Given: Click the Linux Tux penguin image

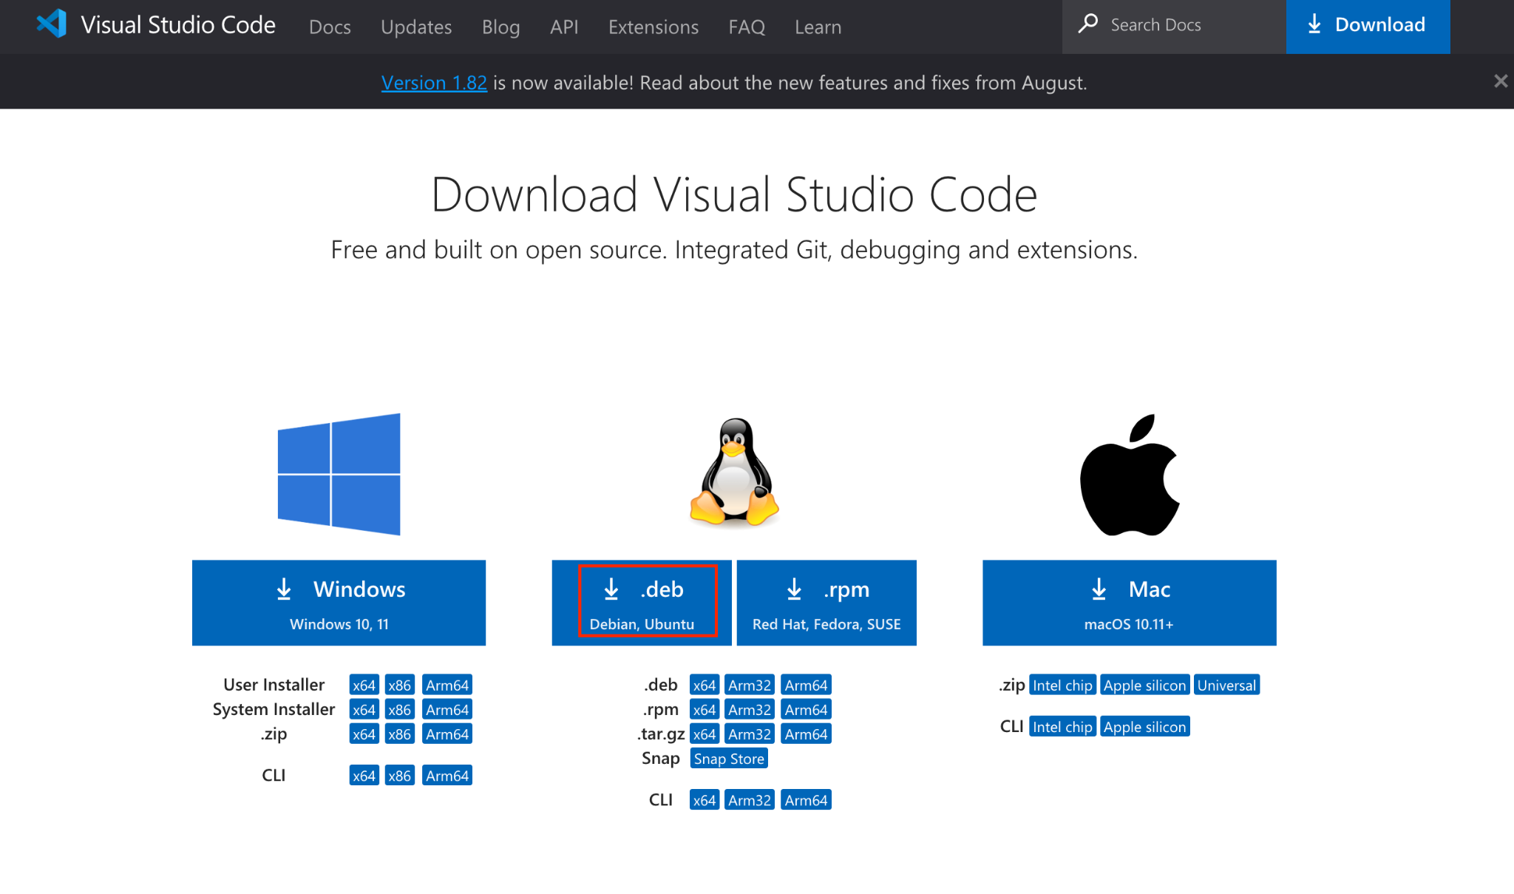Looking at the screenshot, I should 734,473.
